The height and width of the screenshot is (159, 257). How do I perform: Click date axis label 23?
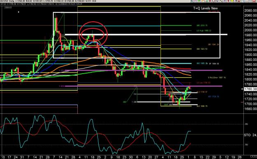coord(125,157)
